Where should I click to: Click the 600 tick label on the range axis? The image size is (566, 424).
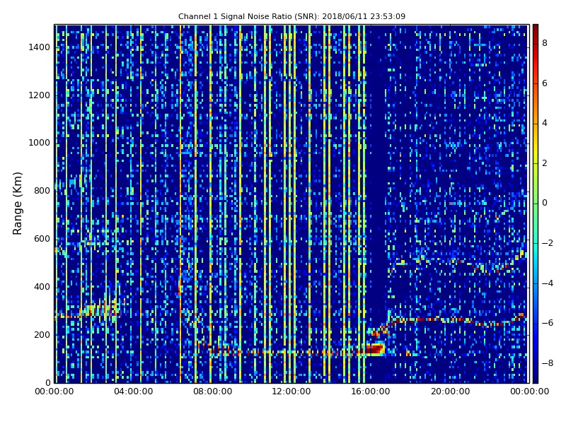click(x=42, y=239)
